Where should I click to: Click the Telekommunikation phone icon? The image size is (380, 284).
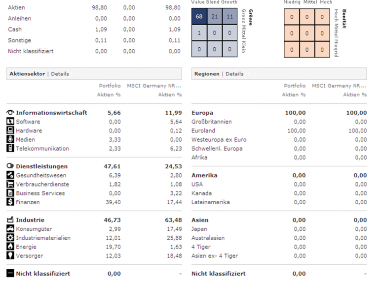10,149
